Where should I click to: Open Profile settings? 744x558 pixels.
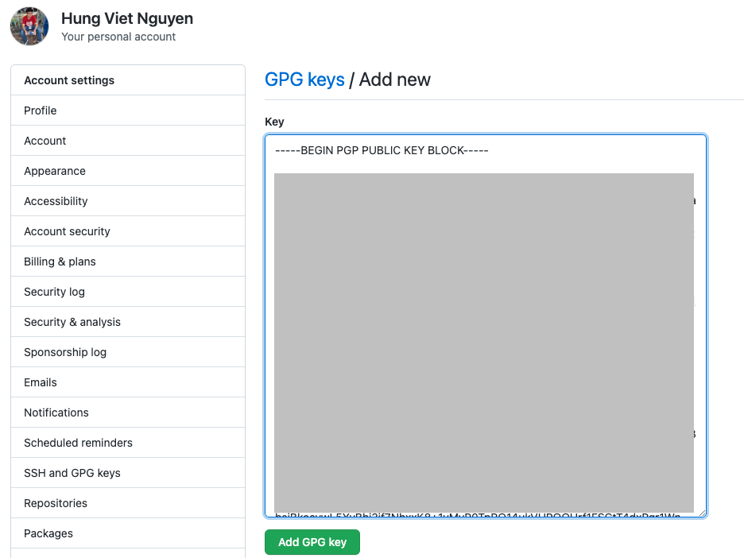pos(40,110)
